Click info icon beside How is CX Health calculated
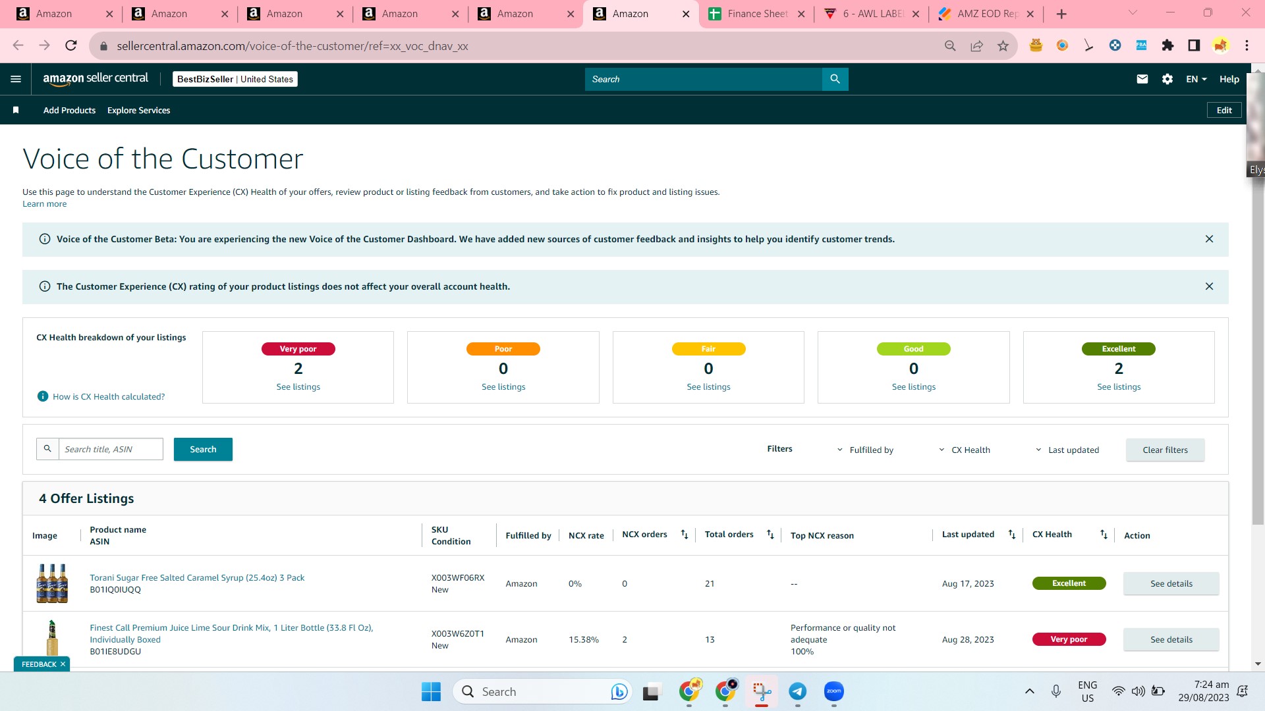1265x711 pixels. pyautogui.click(x=43, y=396)
